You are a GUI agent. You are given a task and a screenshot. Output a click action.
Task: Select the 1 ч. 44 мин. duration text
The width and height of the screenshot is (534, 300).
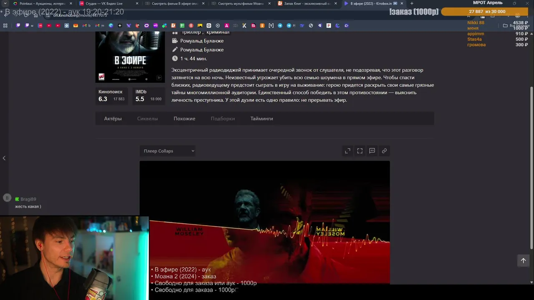click(194, 59)
